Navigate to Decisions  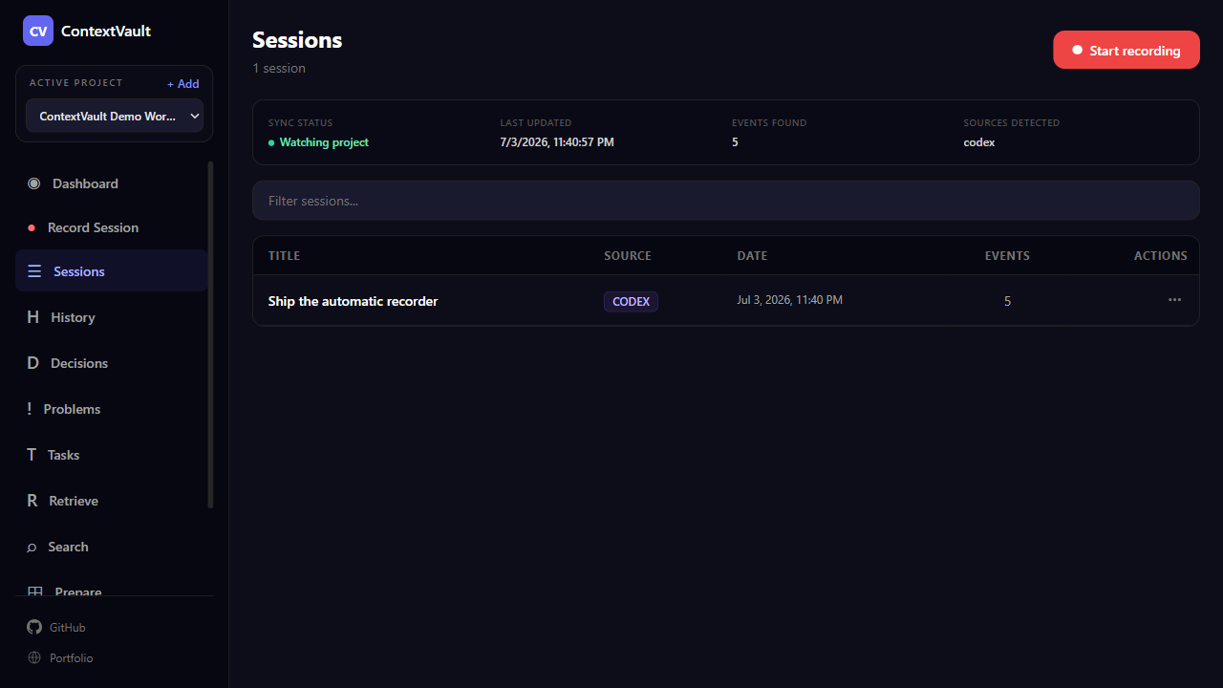[x=112, y=363]
